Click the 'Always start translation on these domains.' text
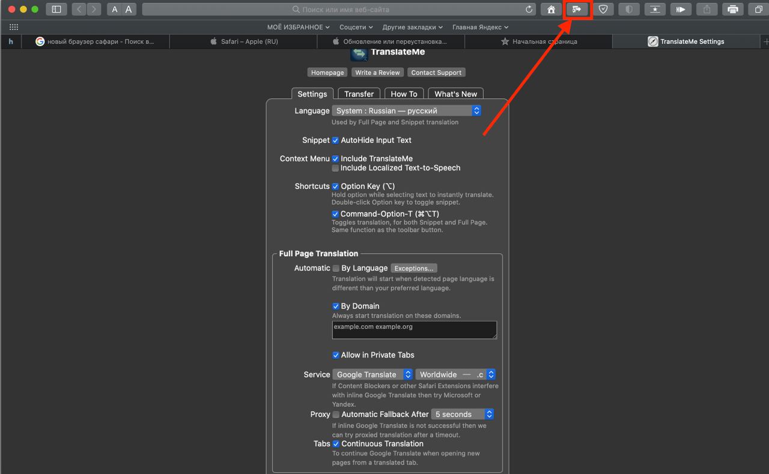 point(397,316)
